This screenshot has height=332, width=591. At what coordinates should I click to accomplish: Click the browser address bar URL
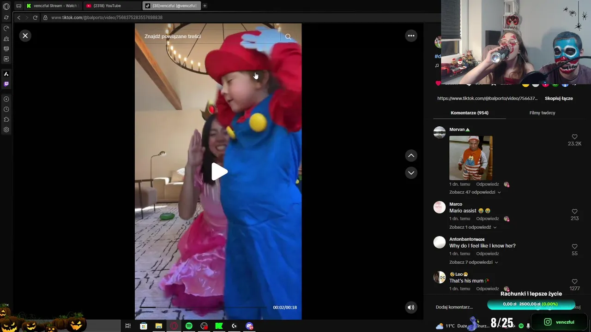click(107, 18)
